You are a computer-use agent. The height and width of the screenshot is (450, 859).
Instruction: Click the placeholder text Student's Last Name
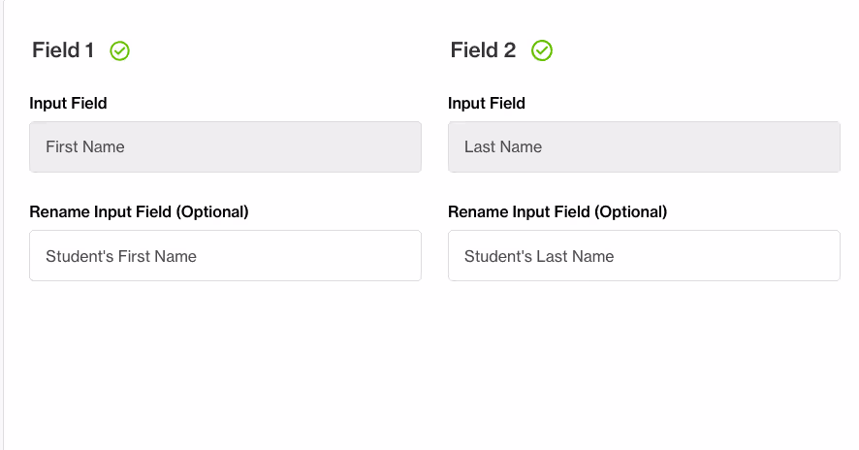[539, 256]
